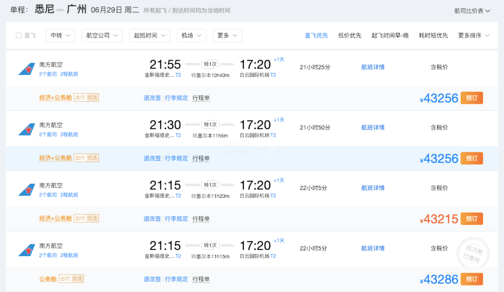Image resolution: width=504 pixels, height=292 pixels.
Task: View 退改签 policy for the 21:30 flight
Action: 152,158
